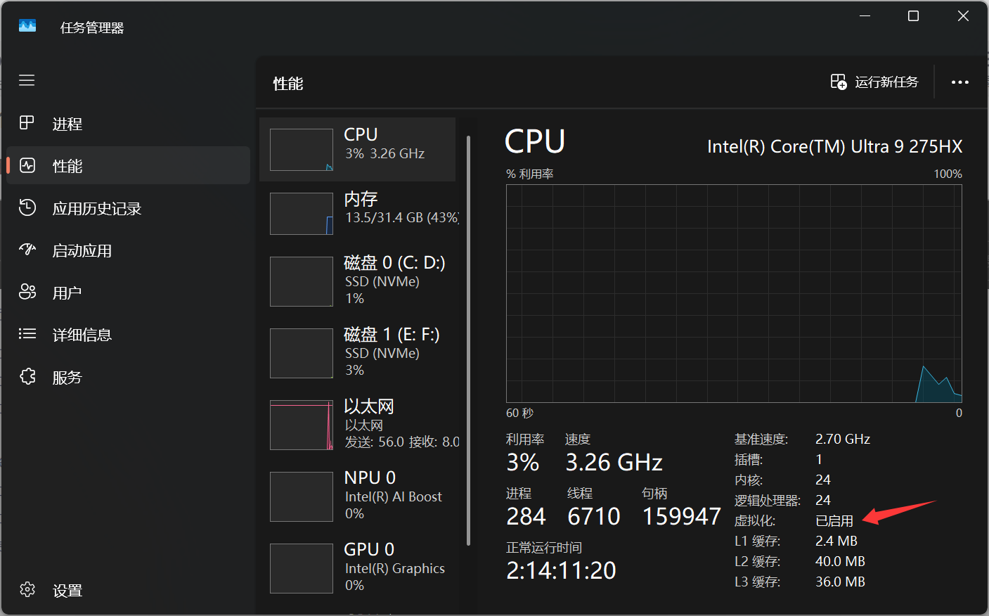Toggle the hamburger navigation menu

pos(27,80)
